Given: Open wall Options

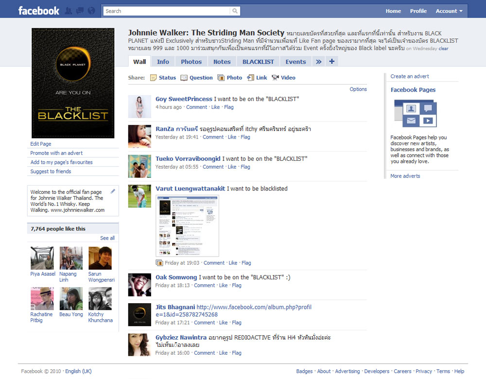Looking at the screenshot, I should [x=358, y=89].
